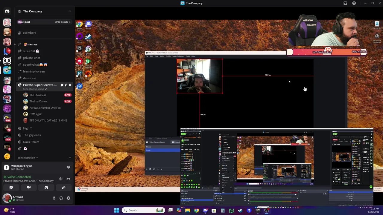Join The gay ones voice channel
The width and height of the screenshot is (383, 215).
(x=44, y=135)
